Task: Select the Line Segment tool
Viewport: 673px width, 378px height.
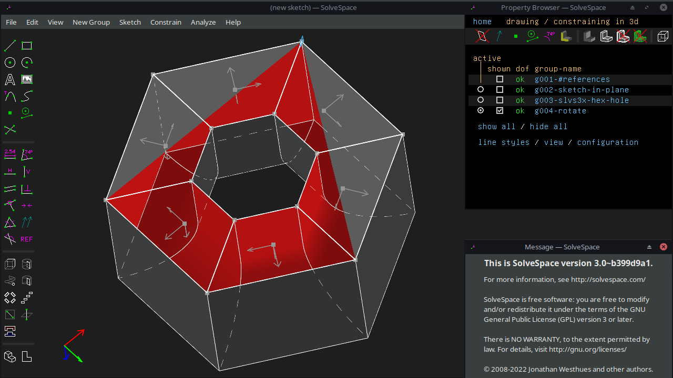Action: point(9,45)
